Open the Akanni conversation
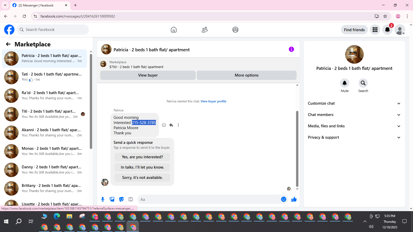The width and height of the screenshot is (413, 232). 44,133
